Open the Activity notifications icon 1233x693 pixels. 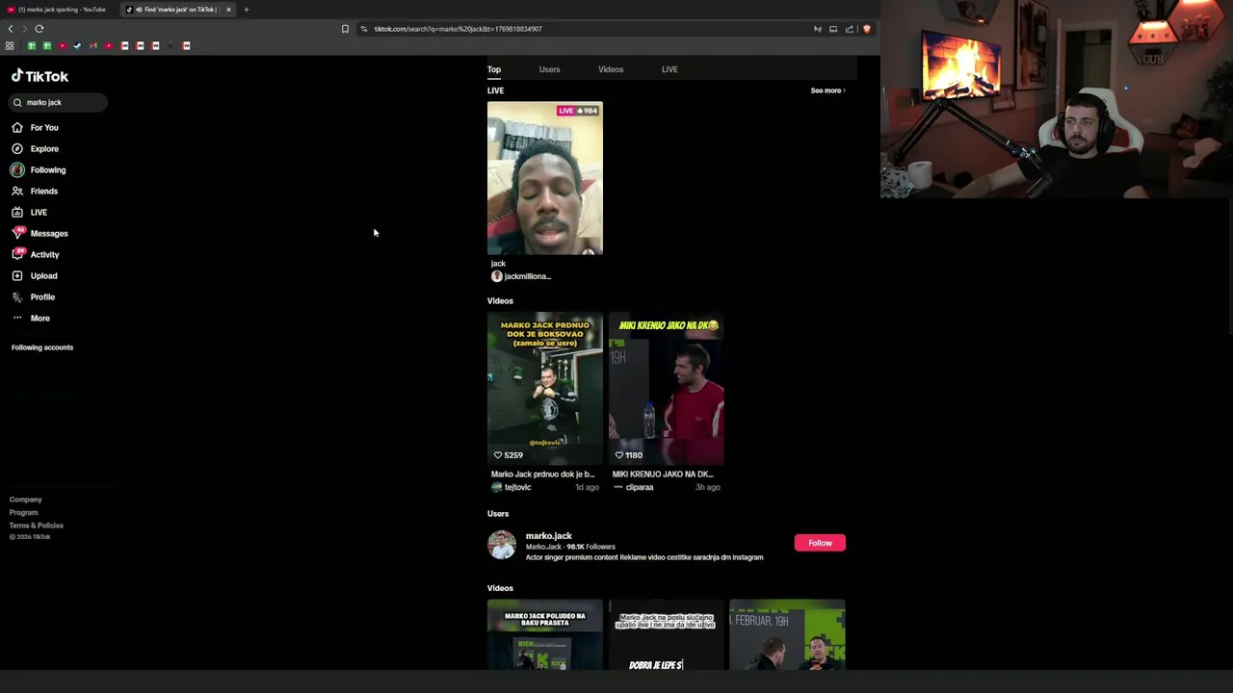pyautogui.click(x=17, y=254)
